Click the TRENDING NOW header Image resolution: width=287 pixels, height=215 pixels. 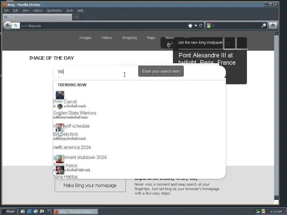tap(72, 85)
